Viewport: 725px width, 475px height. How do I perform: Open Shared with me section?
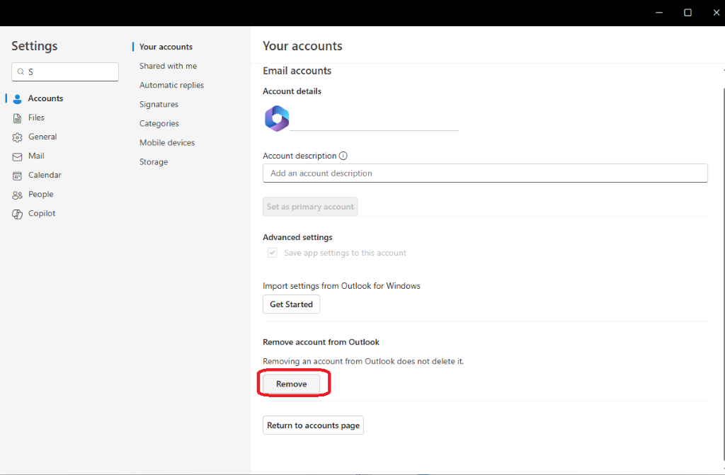point(169,66)
